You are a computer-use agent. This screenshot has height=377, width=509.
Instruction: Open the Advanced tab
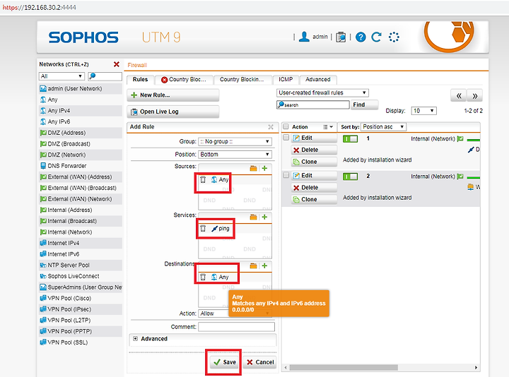(318, 80)
